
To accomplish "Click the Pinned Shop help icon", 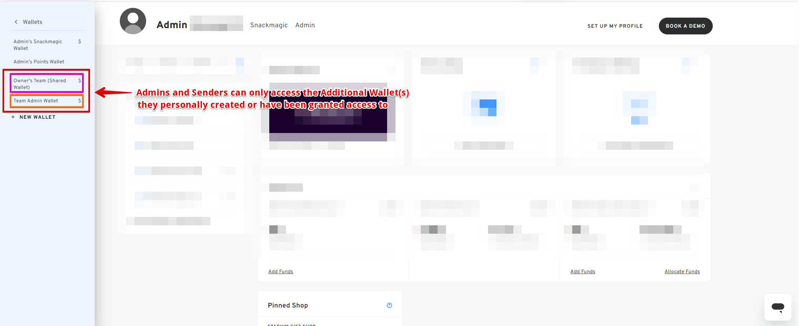I will point(389,305).
